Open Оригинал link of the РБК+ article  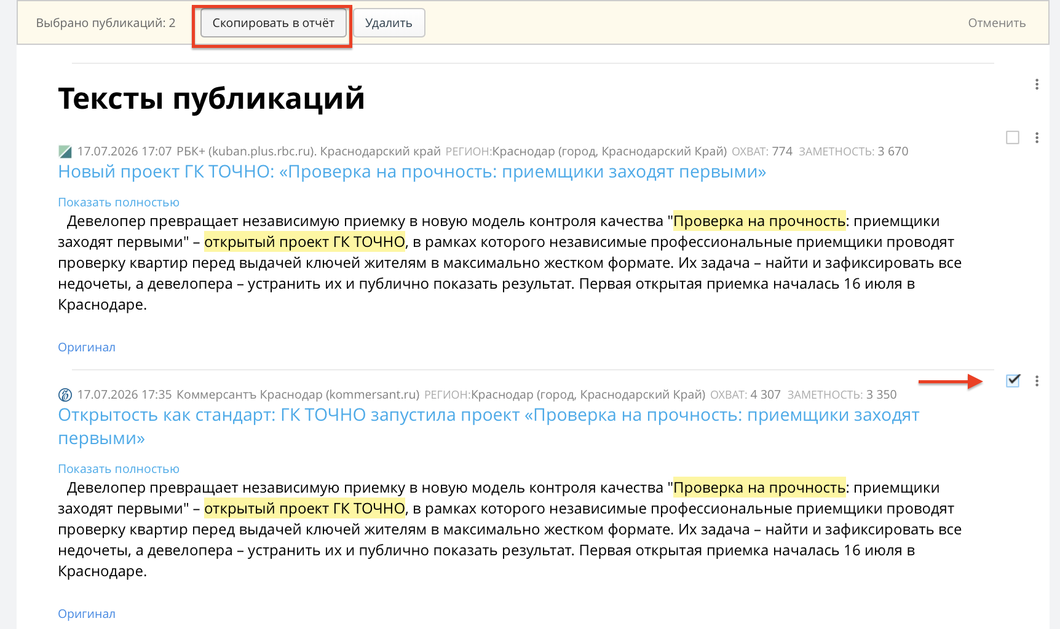(x=87, y=347)
